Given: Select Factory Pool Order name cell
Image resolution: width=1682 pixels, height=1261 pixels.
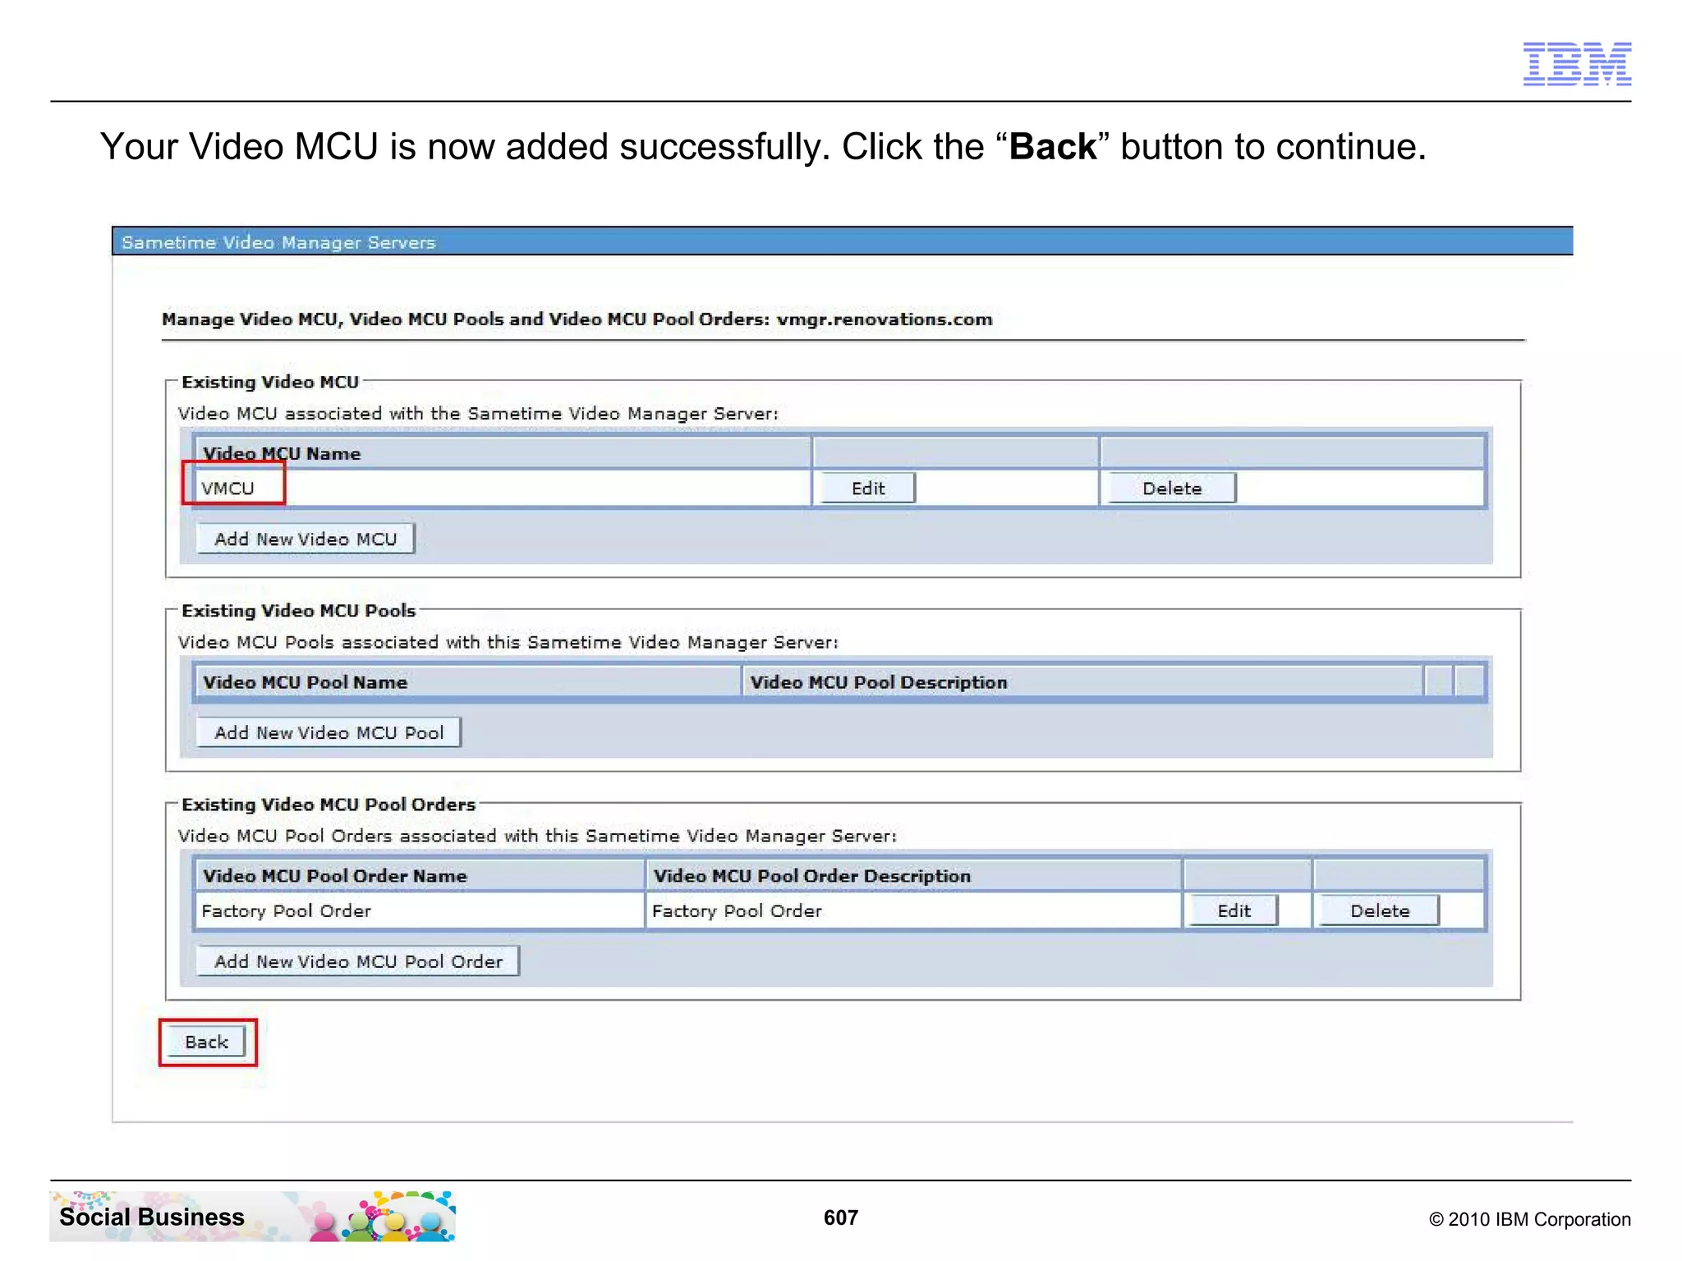Looking at the screenshot, I should coord(419,910).
